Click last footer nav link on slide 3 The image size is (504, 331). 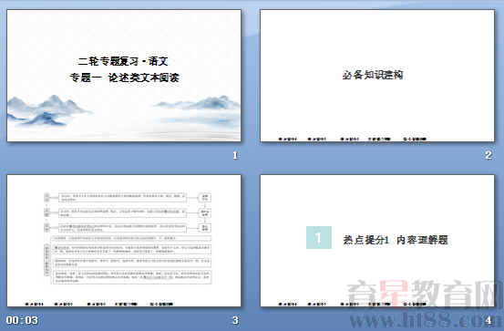(x=161, y=304)
